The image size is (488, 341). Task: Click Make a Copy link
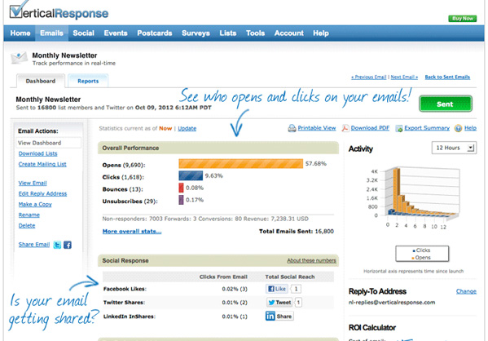click(x=35, y=204)
